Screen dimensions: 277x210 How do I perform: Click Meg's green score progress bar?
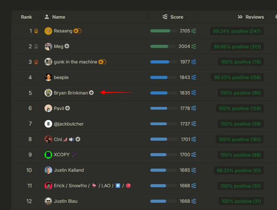(163, 46)
